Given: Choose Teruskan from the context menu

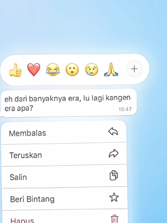Looking at the screenshot, I should [x=64, y=155].
